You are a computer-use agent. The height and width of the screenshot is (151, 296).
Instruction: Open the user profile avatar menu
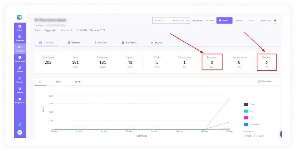20,133
